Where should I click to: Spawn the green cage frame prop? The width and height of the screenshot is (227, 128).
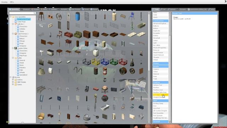(114, 62)
